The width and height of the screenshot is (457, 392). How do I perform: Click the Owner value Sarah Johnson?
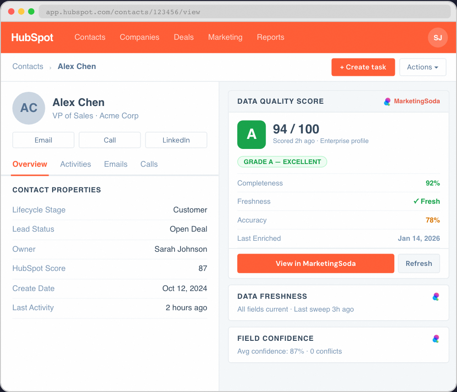[181, 249]
